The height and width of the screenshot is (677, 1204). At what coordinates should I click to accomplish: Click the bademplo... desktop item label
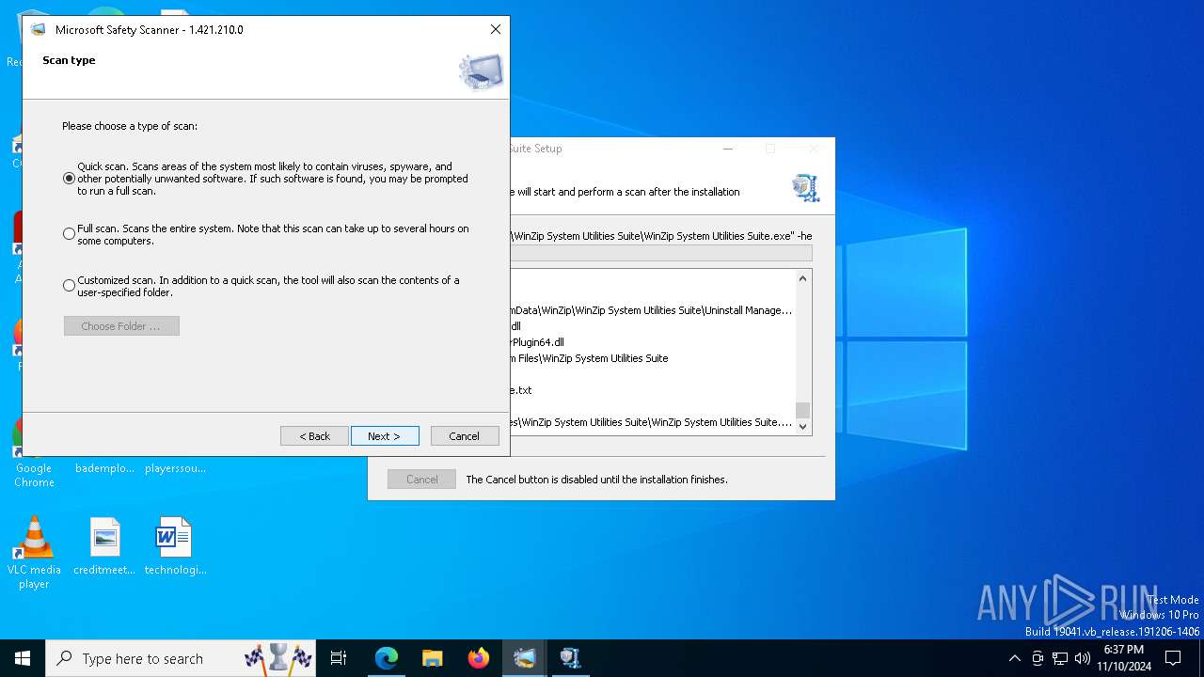click(x=104, y=468)
